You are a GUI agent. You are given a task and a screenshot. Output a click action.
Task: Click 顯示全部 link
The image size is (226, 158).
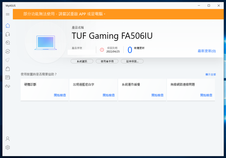[211, 74]
